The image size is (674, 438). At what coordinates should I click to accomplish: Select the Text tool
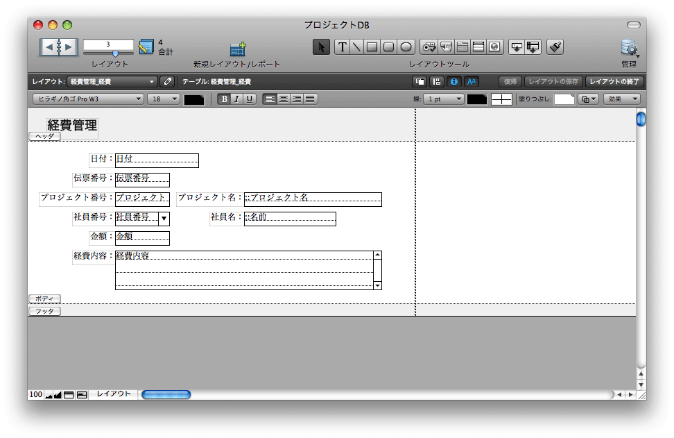(x=342, y=47)
